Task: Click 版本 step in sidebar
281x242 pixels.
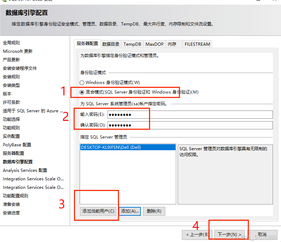Action: click(x=7, y=94)
